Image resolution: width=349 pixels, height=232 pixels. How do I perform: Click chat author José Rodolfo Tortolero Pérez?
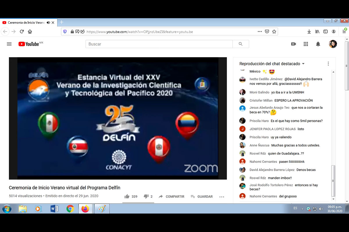(271, 185)
